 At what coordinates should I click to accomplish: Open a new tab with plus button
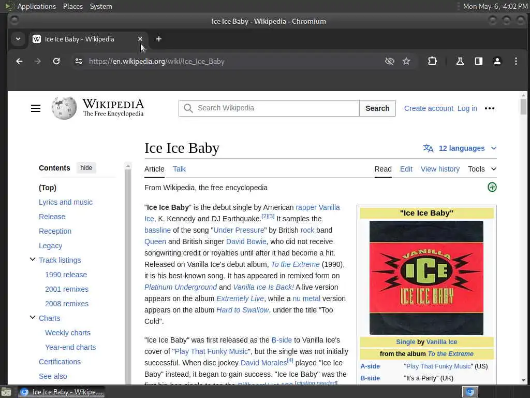pyautogui.click(x=158, y=39)
